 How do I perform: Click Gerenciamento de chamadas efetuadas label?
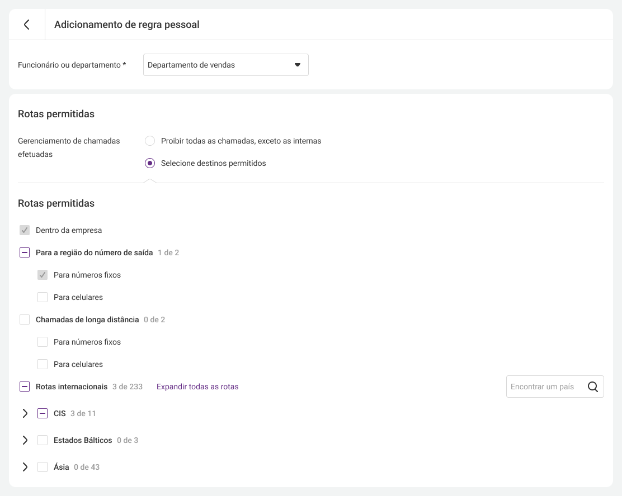pos(69,148)
